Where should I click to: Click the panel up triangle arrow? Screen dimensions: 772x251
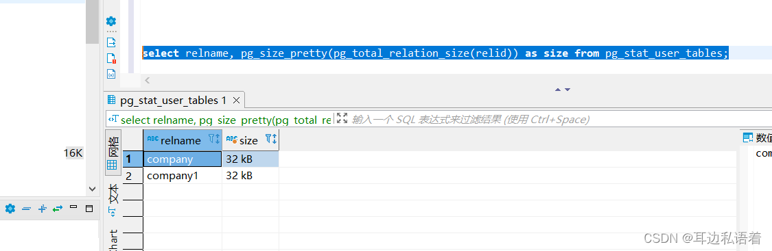(558, 90)
